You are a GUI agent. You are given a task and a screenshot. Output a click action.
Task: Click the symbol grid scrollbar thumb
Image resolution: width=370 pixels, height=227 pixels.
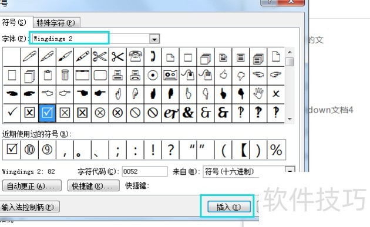pyautogui.click(x=290, y=62)
